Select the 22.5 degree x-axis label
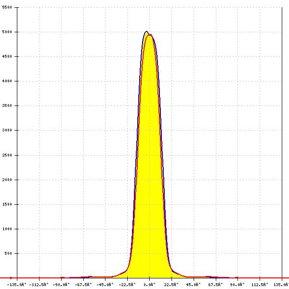The width and height of the screenshot is (289, 289). coord(171,285)
